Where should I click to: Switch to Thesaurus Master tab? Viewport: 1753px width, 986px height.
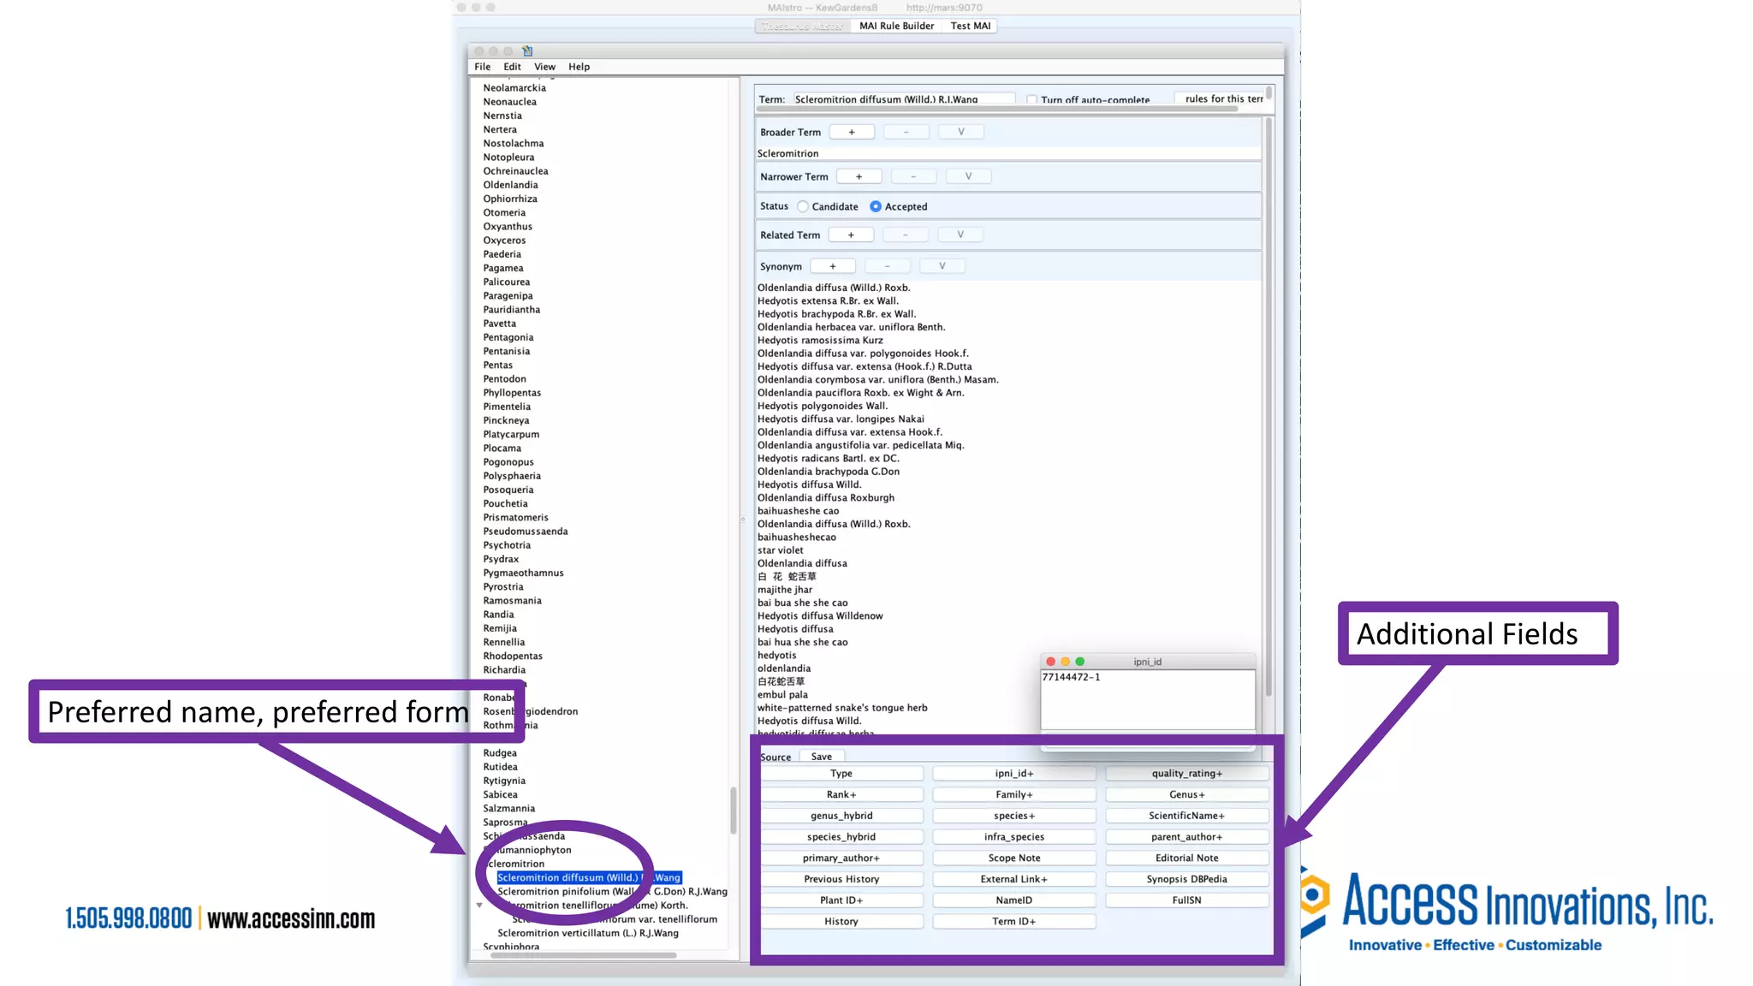(802, 26)
